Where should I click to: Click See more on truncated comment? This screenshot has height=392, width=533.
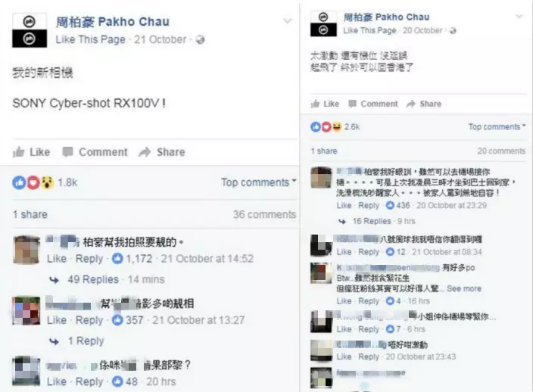464,289
